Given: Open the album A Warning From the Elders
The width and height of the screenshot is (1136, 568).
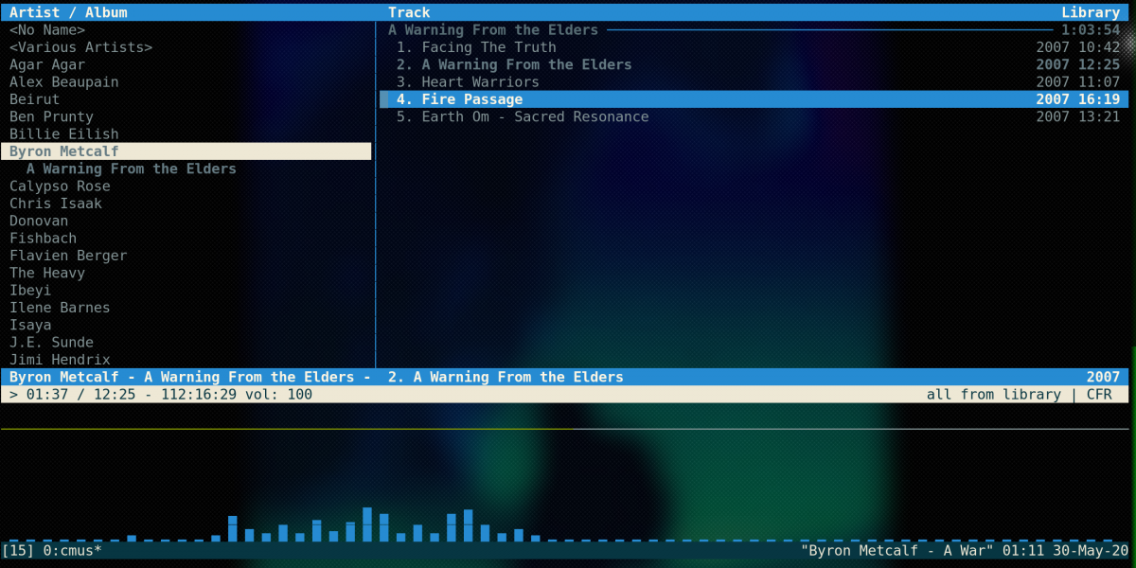Looking at the screenshot, I should click(x=131, y=169).
